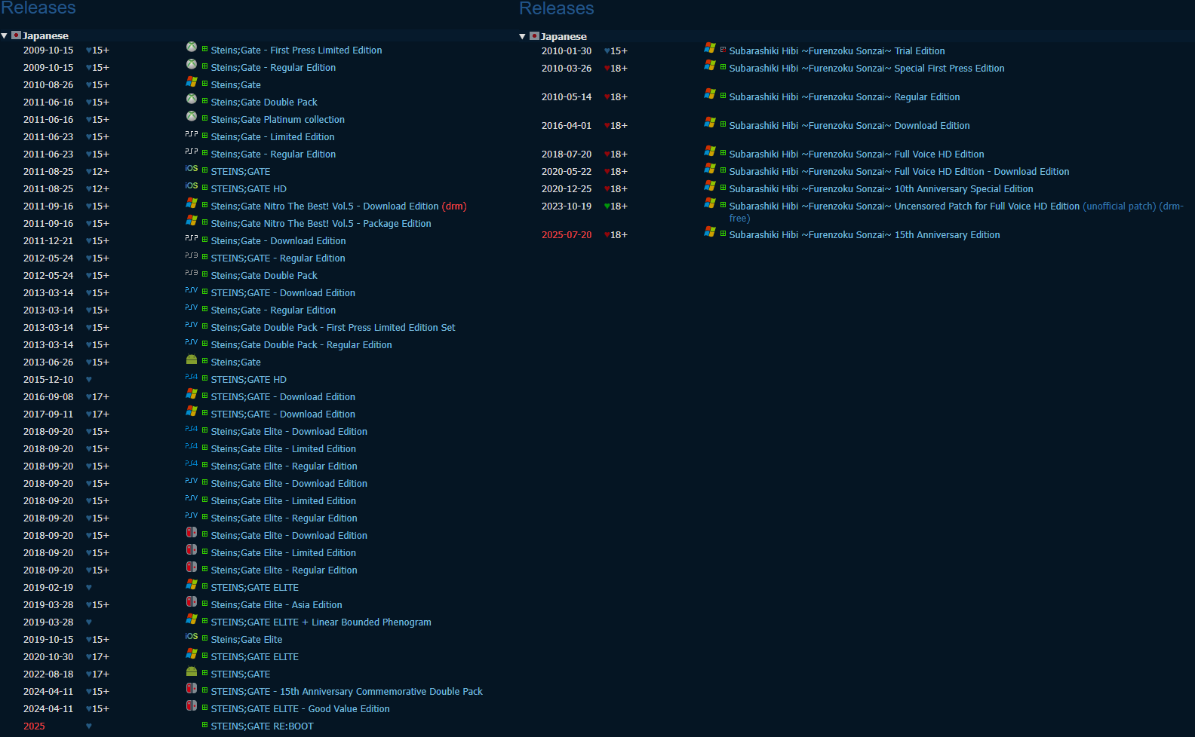Click Windows icon beside ELITE + Linear Bounded Phenogram
Screen dimensions: 1195x737
click(192, 619)
